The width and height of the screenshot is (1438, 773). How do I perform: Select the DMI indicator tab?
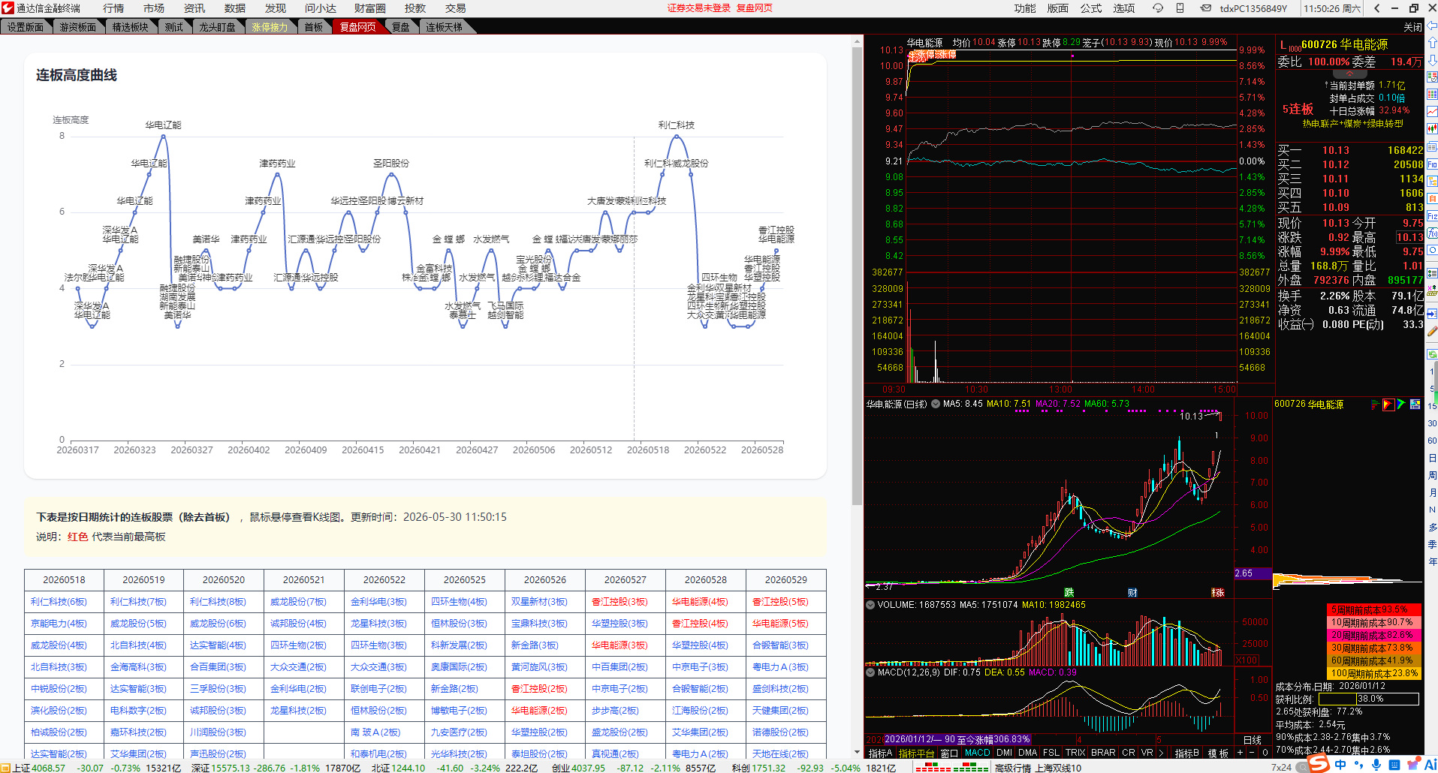[x=1004, y=753]
